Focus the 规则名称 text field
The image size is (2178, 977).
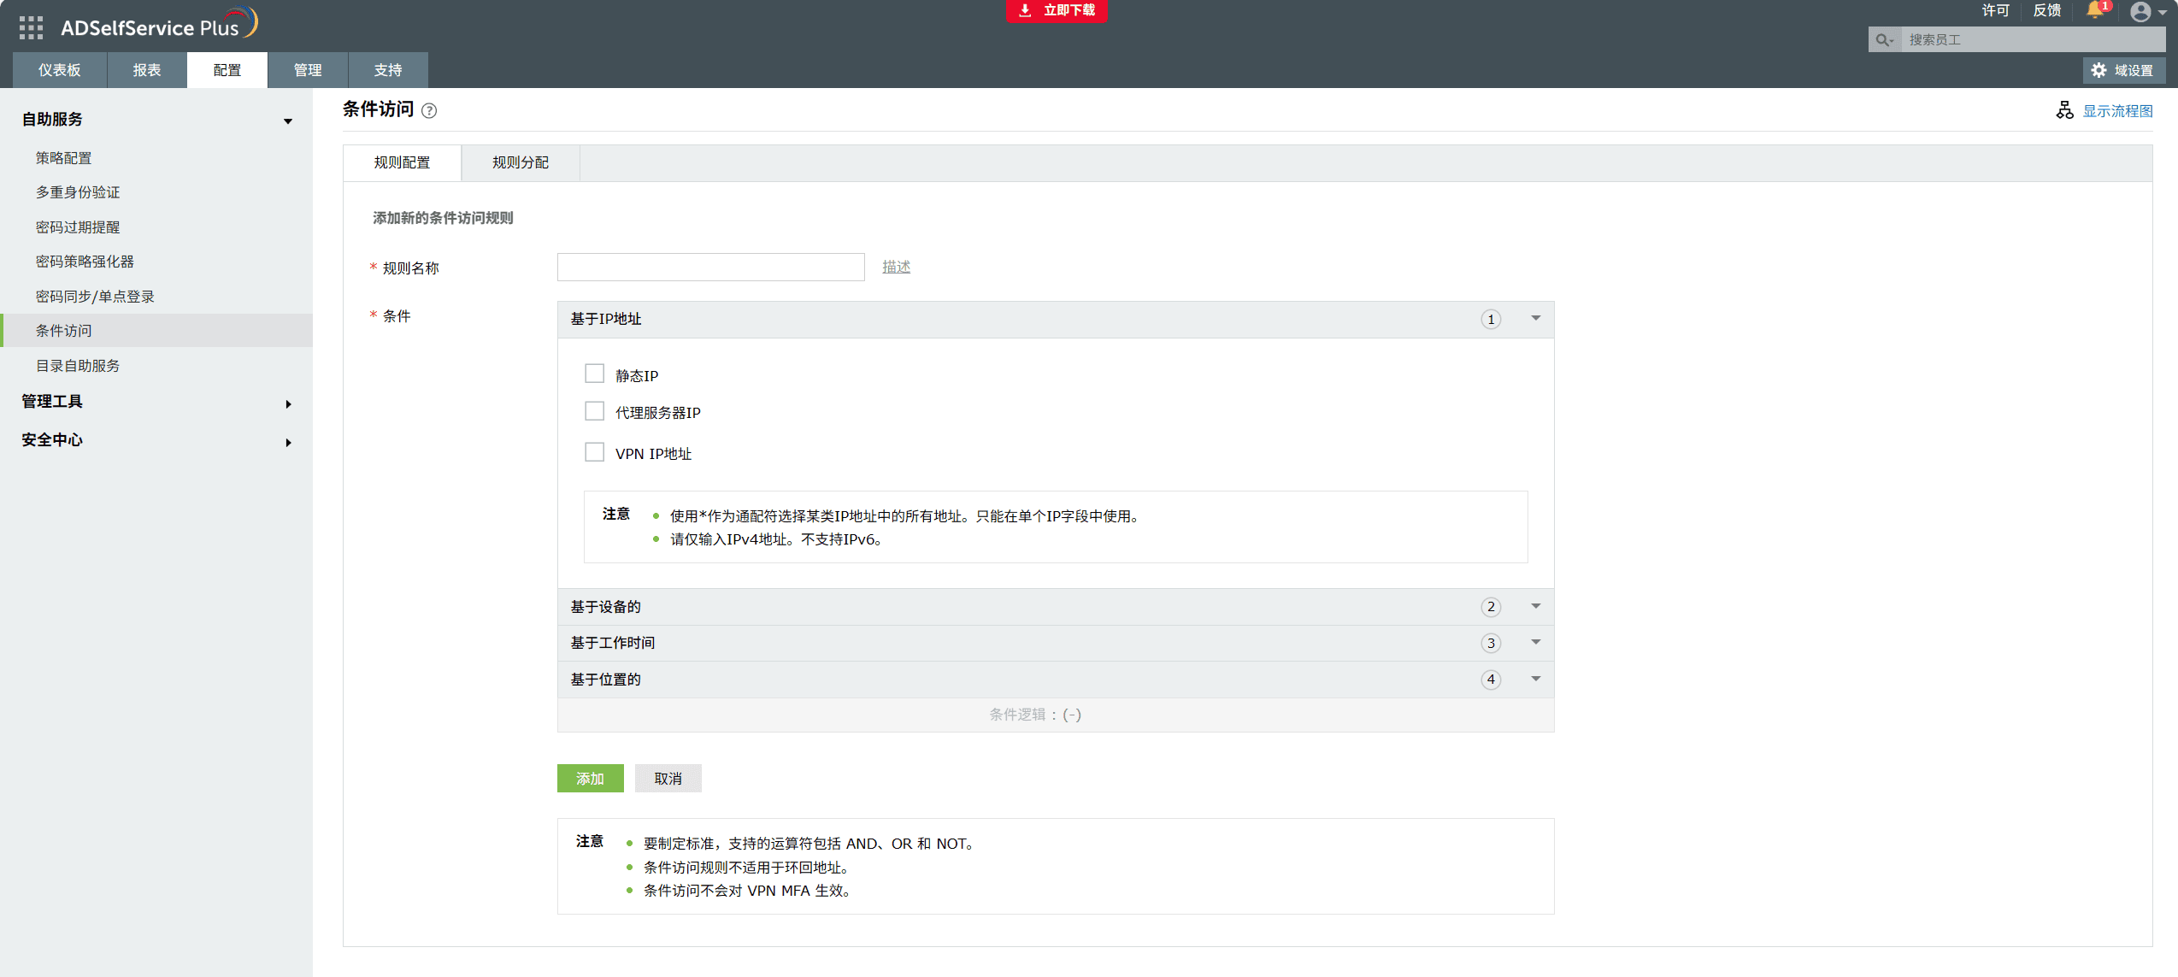click(x=710, y=267)
